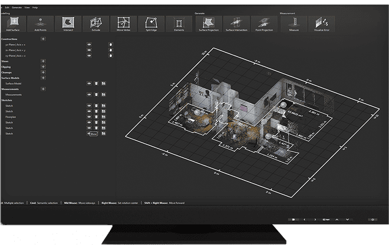The width and height of the screenshot is (389, 245).
Task: Run Surface Projection
Action: (209, 24)
